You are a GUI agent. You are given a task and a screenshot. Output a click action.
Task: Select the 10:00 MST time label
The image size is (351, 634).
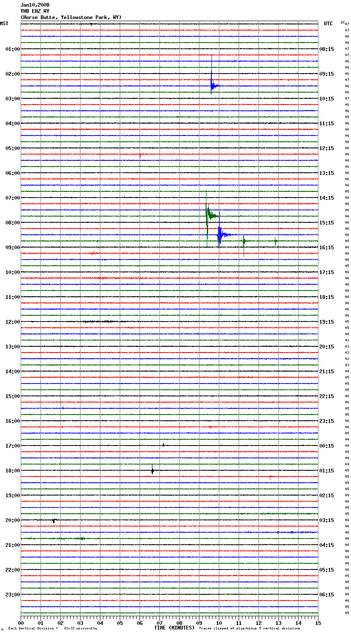tap(13, 272)
